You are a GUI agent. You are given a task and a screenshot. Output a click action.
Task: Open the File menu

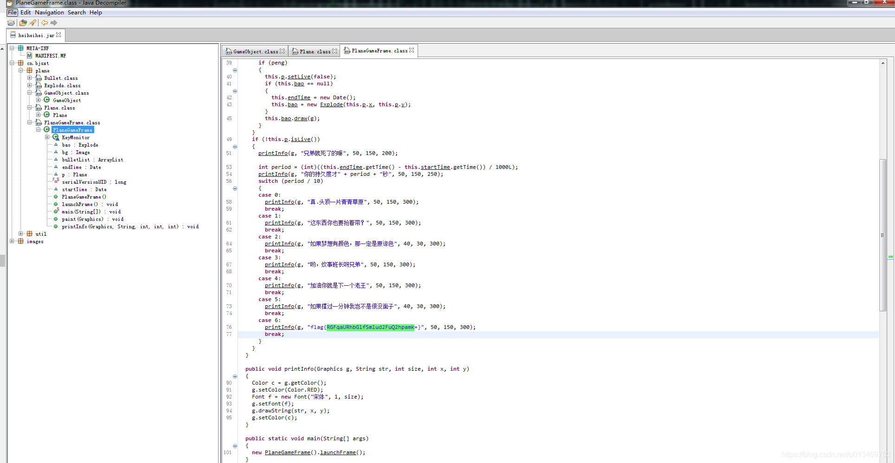coord(12,13)
